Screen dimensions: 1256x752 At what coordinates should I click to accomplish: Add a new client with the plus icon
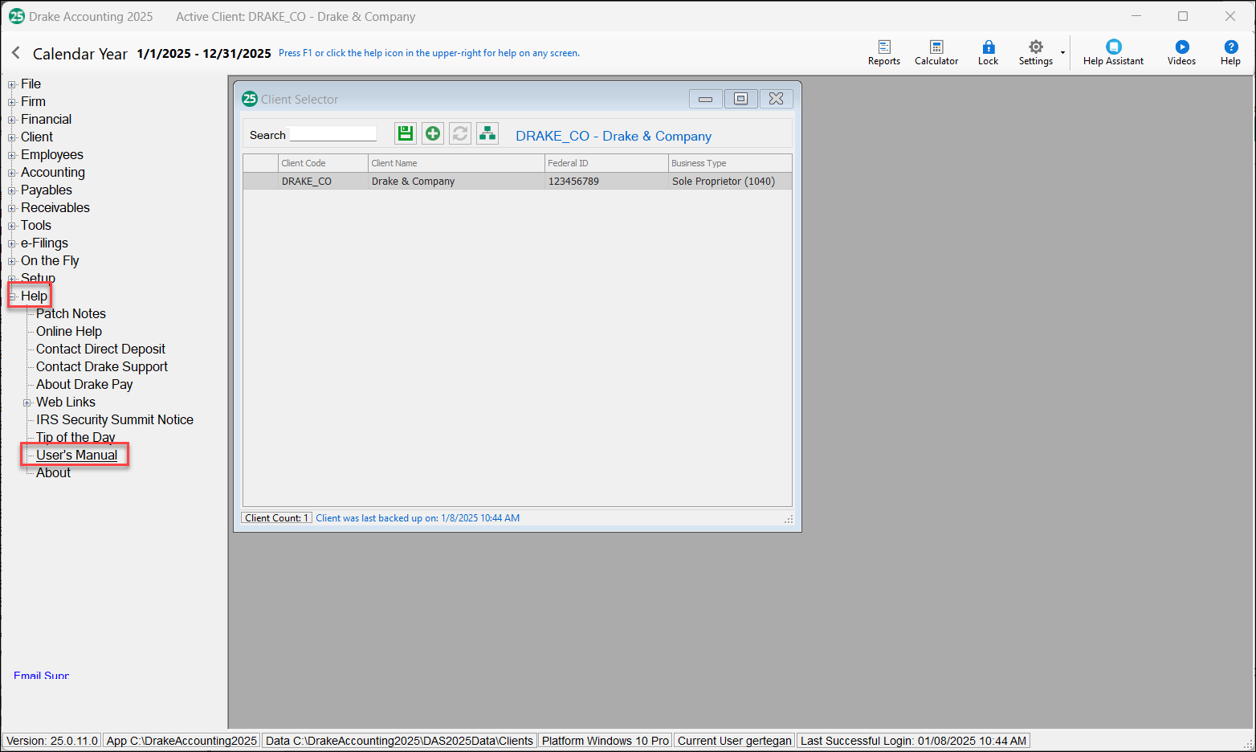(432, 133)
